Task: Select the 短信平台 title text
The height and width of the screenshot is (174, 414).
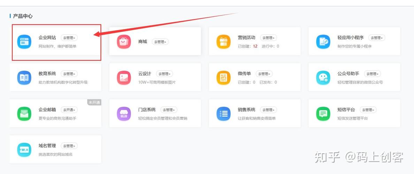Action: [x=346, y=110]
